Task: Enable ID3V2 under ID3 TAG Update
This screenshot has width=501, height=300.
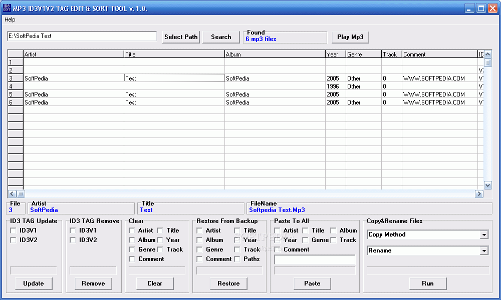Action: click(13, 240)
